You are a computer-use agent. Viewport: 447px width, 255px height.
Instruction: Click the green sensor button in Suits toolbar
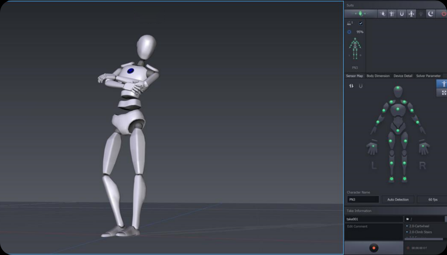(x=360, y=14)
